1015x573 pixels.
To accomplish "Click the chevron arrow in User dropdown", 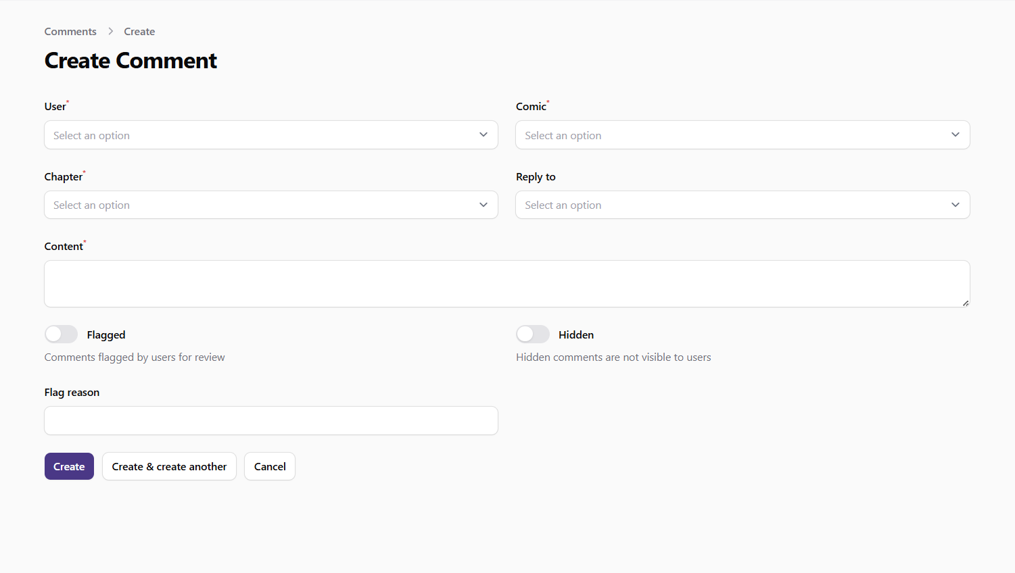I will pyautogui.click(x=483, y=135).
